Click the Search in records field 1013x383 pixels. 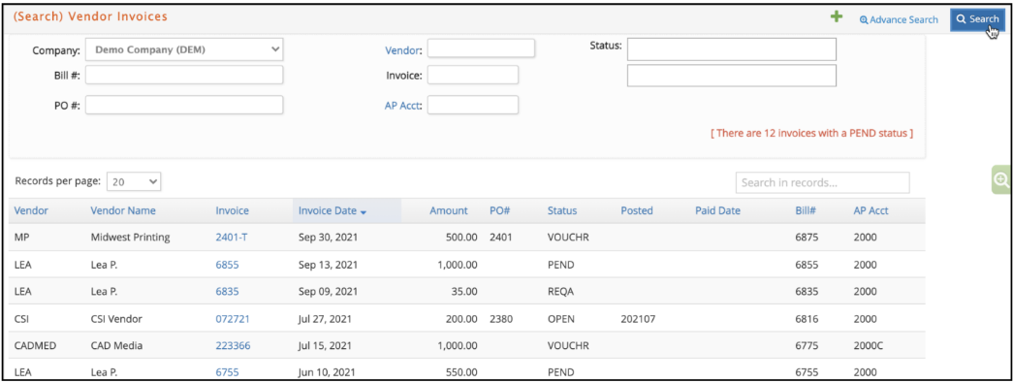[x=822, y=183]
